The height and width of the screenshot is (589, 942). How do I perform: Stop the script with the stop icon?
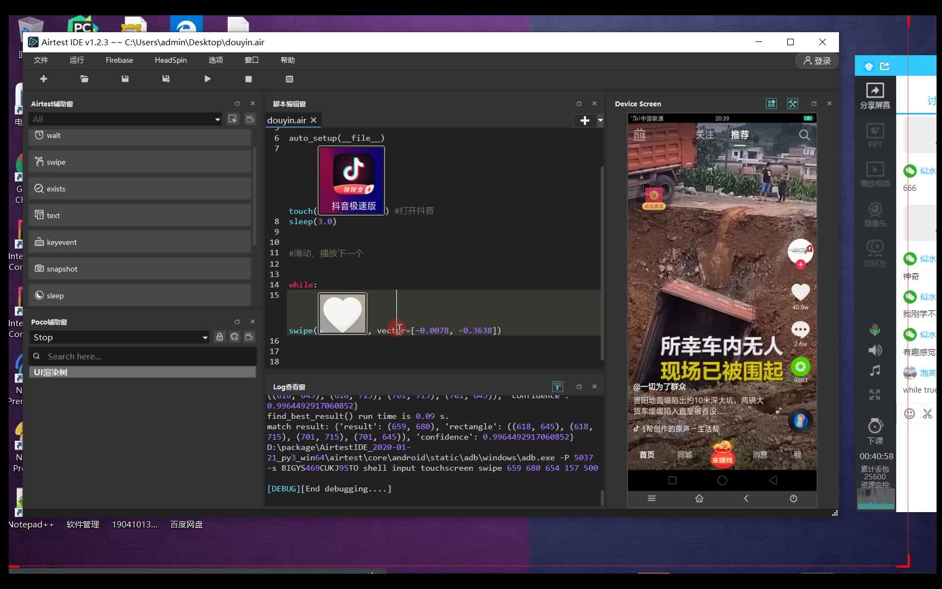point(249,79)
